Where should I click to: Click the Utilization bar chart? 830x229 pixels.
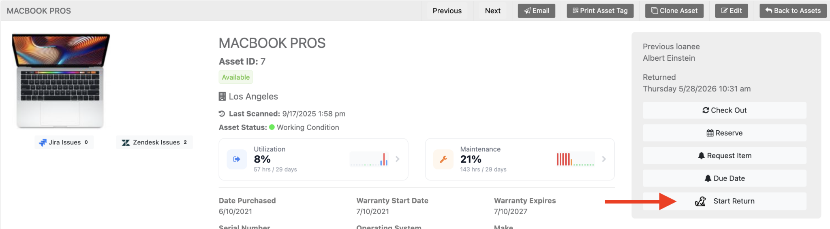pos(369,159)
